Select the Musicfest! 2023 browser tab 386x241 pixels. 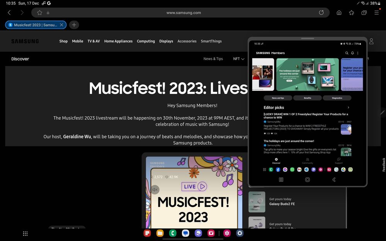click(x=36, y=25)
